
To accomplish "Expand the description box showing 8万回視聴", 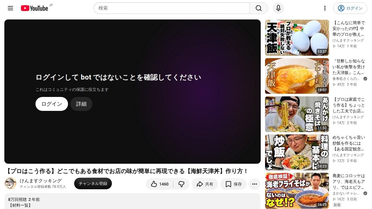I will [x=132, y=201].
